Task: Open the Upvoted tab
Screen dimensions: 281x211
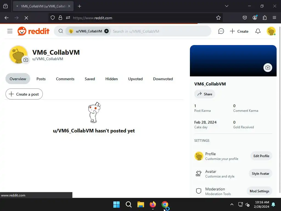Action: pyautogui.click(x=135, y=79)
